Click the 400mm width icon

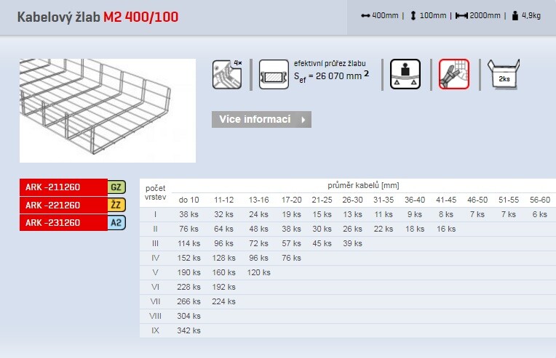click(365, 15)
